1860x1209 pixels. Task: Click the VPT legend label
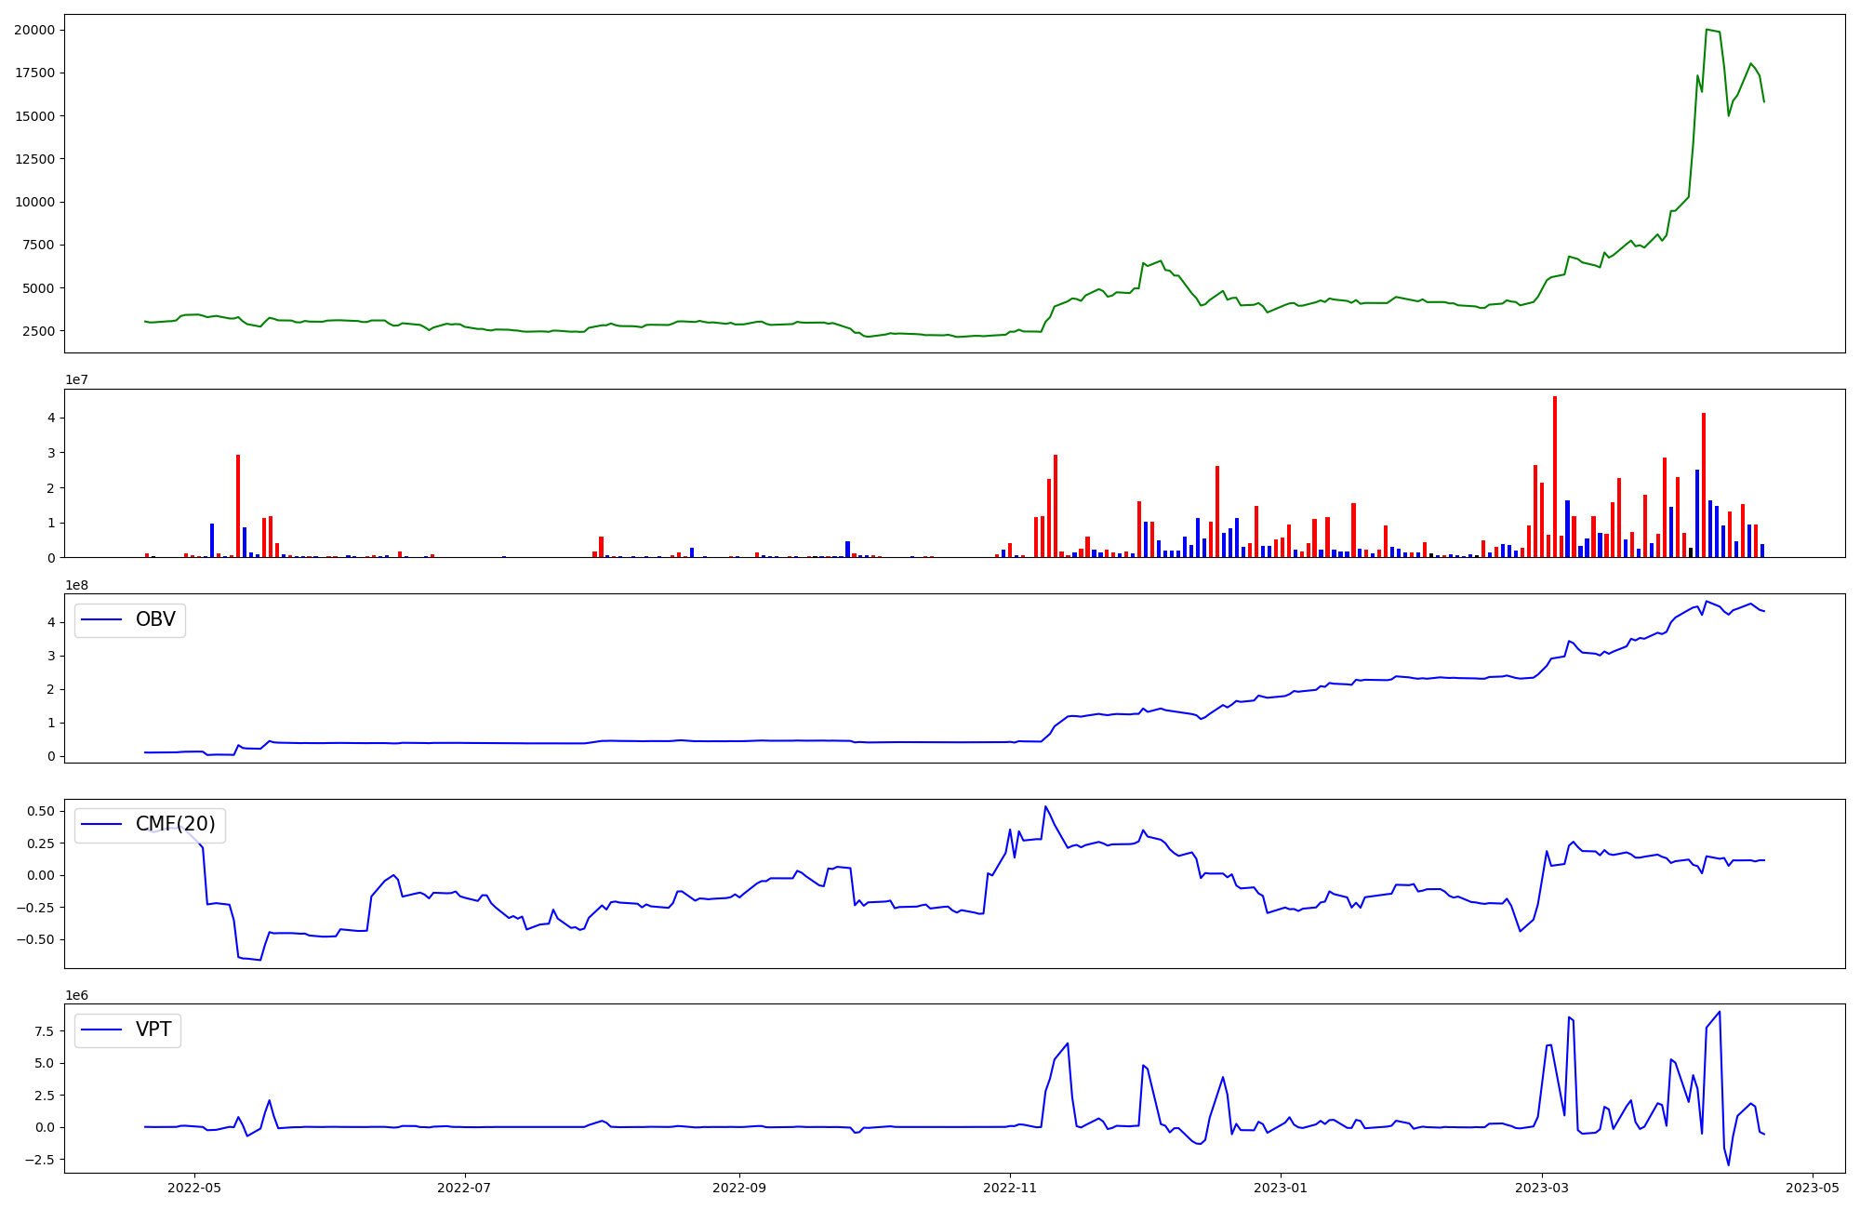coord(153,1030)
